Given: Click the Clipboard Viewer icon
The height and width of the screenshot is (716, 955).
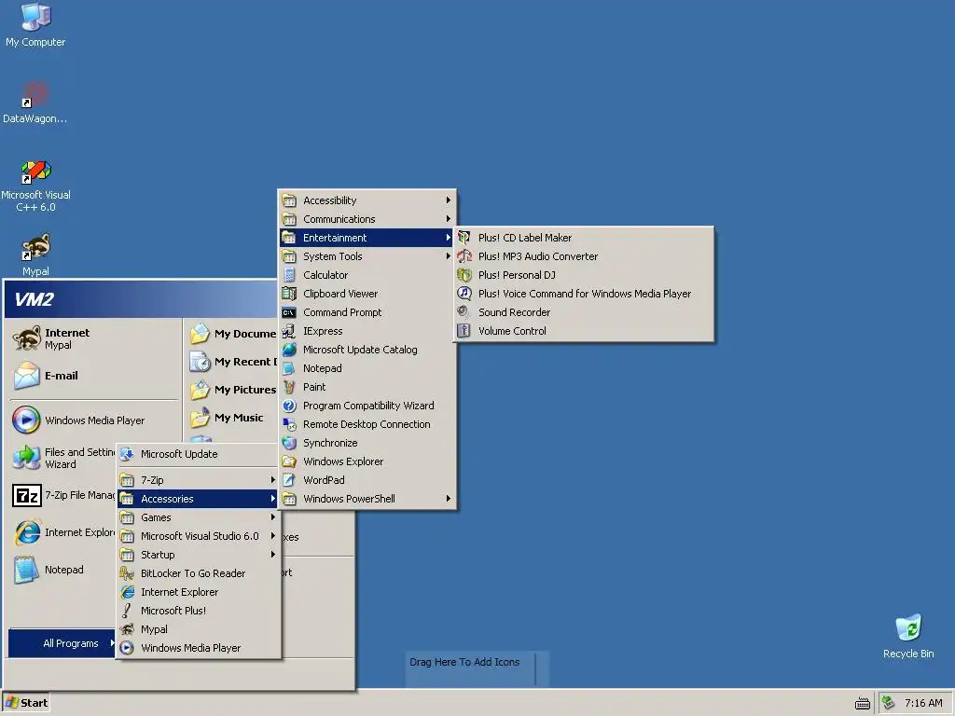Looking at the screenshot, I should coord(289,294).
